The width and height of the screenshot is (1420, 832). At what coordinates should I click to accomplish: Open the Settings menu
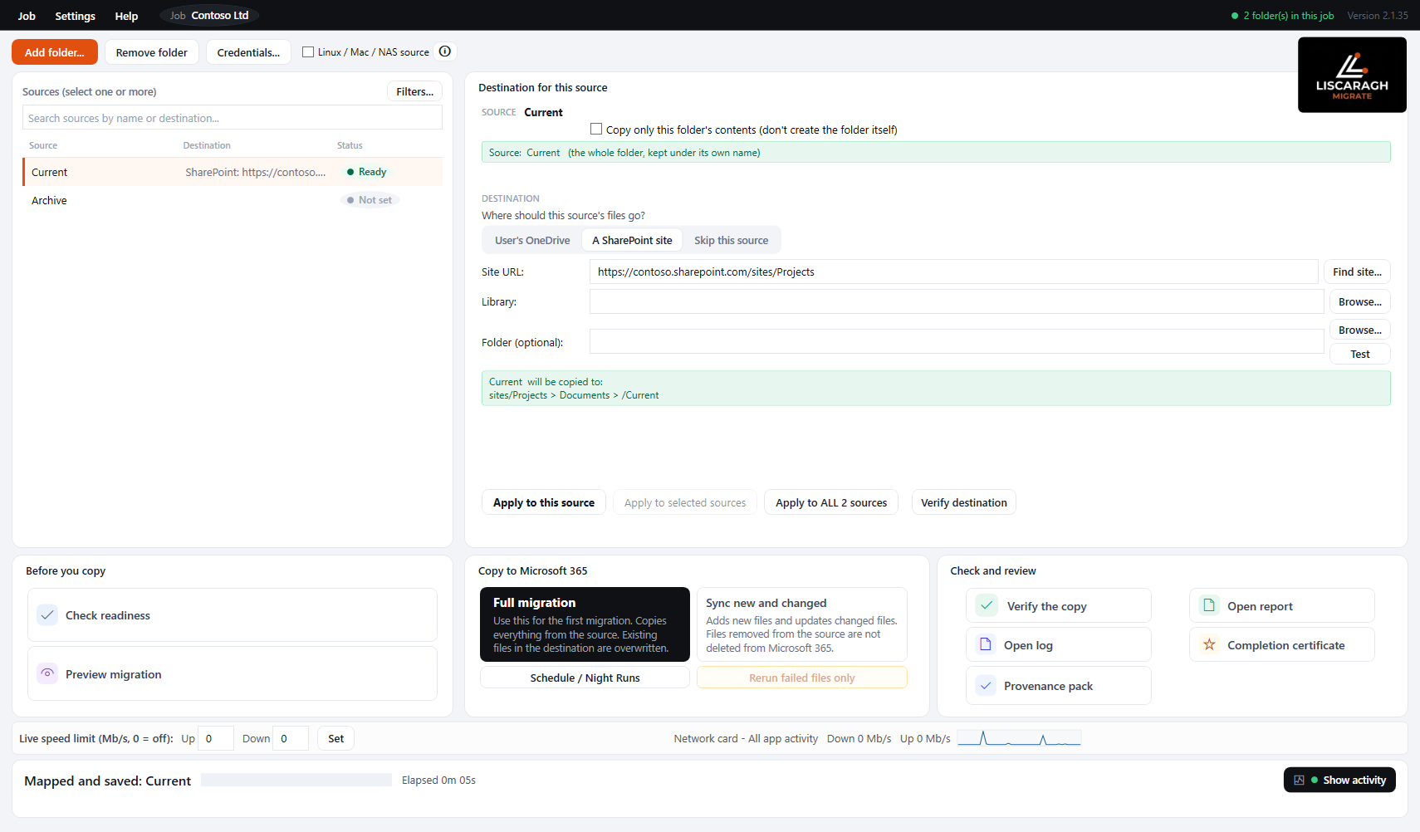pos(75,16)
